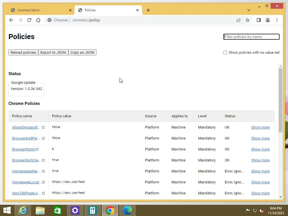Click Copy as JSON

[82, 52]
